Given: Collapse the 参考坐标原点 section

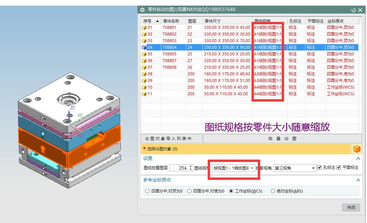Looking at the screenshot, I should pos(358,180).
